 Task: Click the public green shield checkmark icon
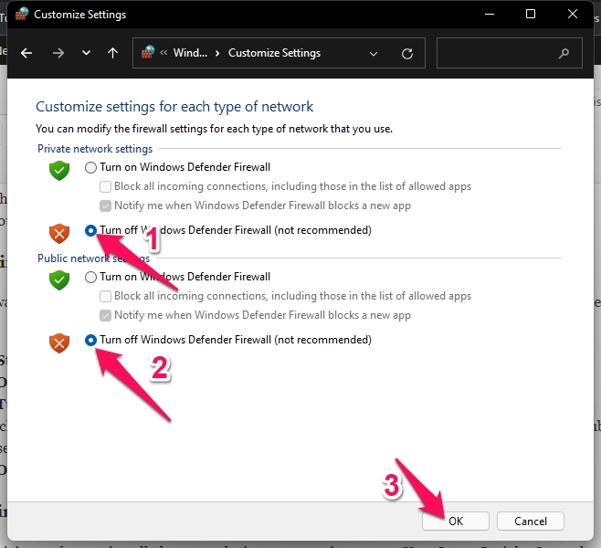[59, 280]
